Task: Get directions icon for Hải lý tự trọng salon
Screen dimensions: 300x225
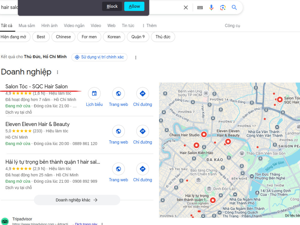Action: [x=142, y=169]
